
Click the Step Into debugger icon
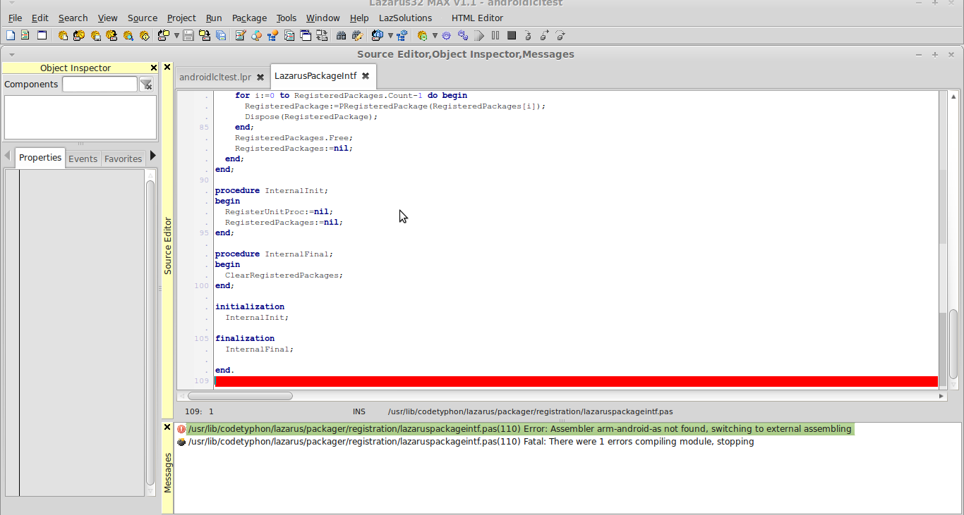click(527, 35)
